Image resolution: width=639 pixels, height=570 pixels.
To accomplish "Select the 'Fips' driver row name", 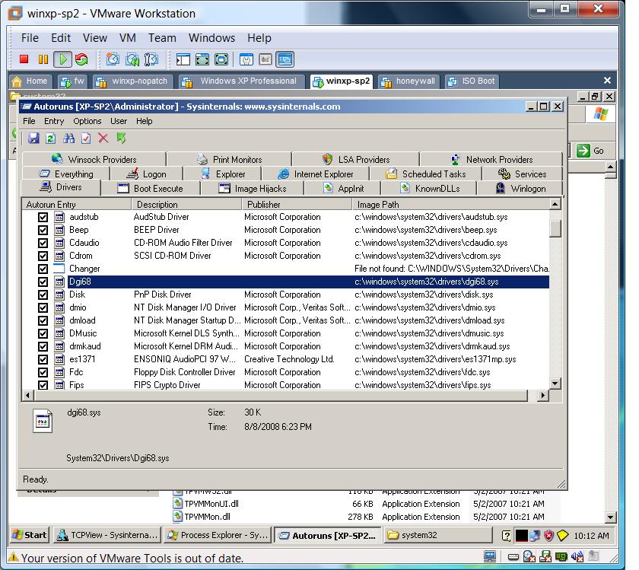I will point(77,385).
